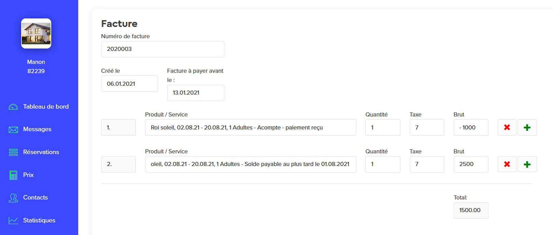Viewport: 553px width, 235px height.
Task: Click the user name Manon
Action: [x=36, y=62]
